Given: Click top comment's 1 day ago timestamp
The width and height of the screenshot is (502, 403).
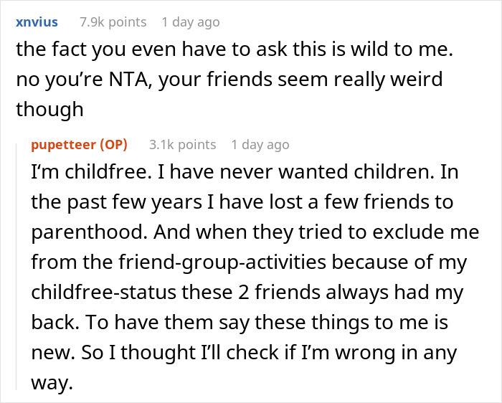Looking at the screenshot, I should pyautogui.click(x=191, y=22).
